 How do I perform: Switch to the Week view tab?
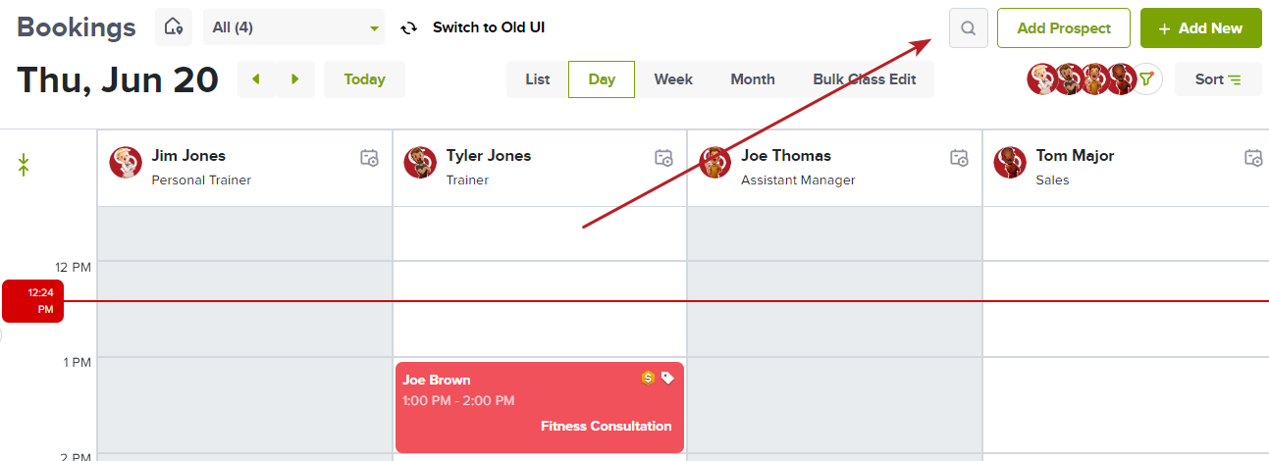[673, 79]
